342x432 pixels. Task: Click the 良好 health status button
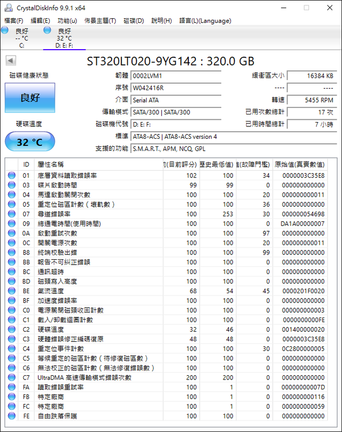click(x=30, y=98)
